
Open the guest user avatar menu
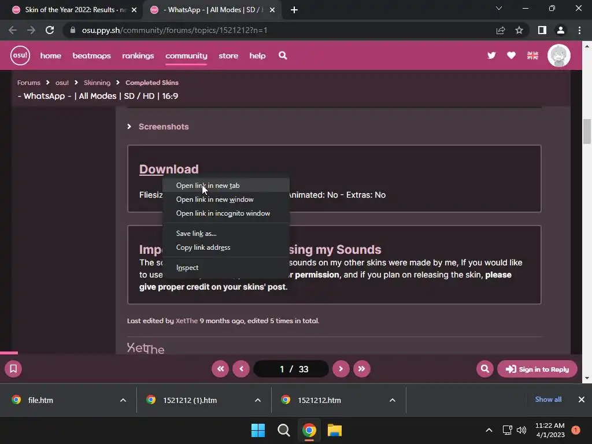tap(559, 55)
